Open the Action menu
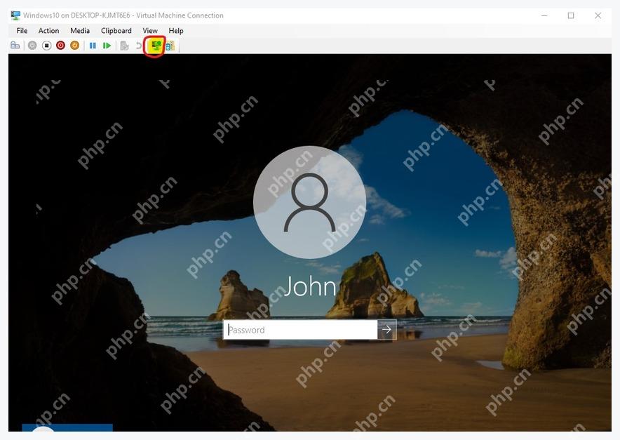This screenshot has height=440, width=620. (x=48, y=30)
